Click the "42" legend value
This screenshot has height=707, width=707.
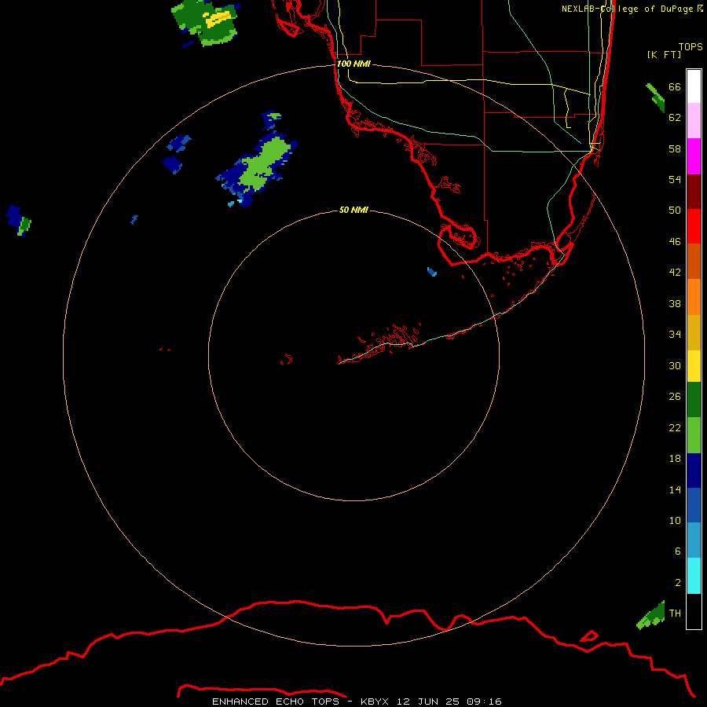coord(675,272)
